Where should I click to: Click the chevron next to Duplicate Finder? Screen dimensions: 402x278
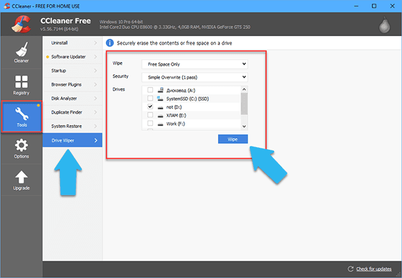pyautogui.click(x=96, y=112)
